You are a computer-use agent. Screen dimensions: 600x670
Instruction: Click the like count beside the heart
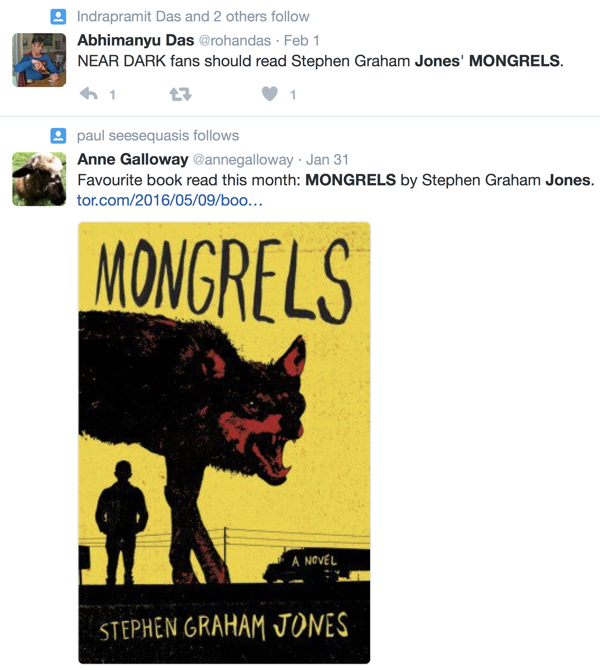(293, 95)
